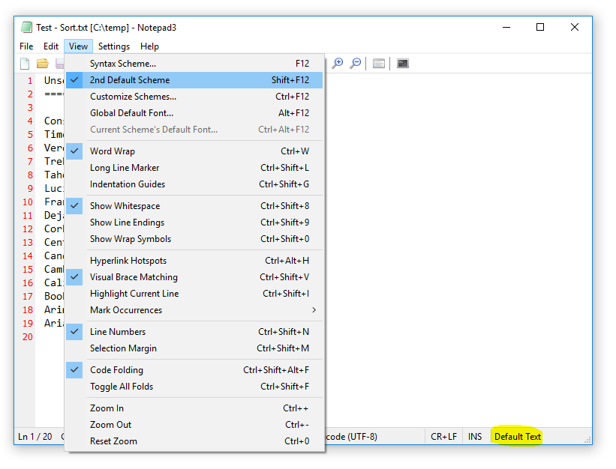Screen dimensions: 616x469
Task: Choose Zoom Out menu entry
Action: 194,425
